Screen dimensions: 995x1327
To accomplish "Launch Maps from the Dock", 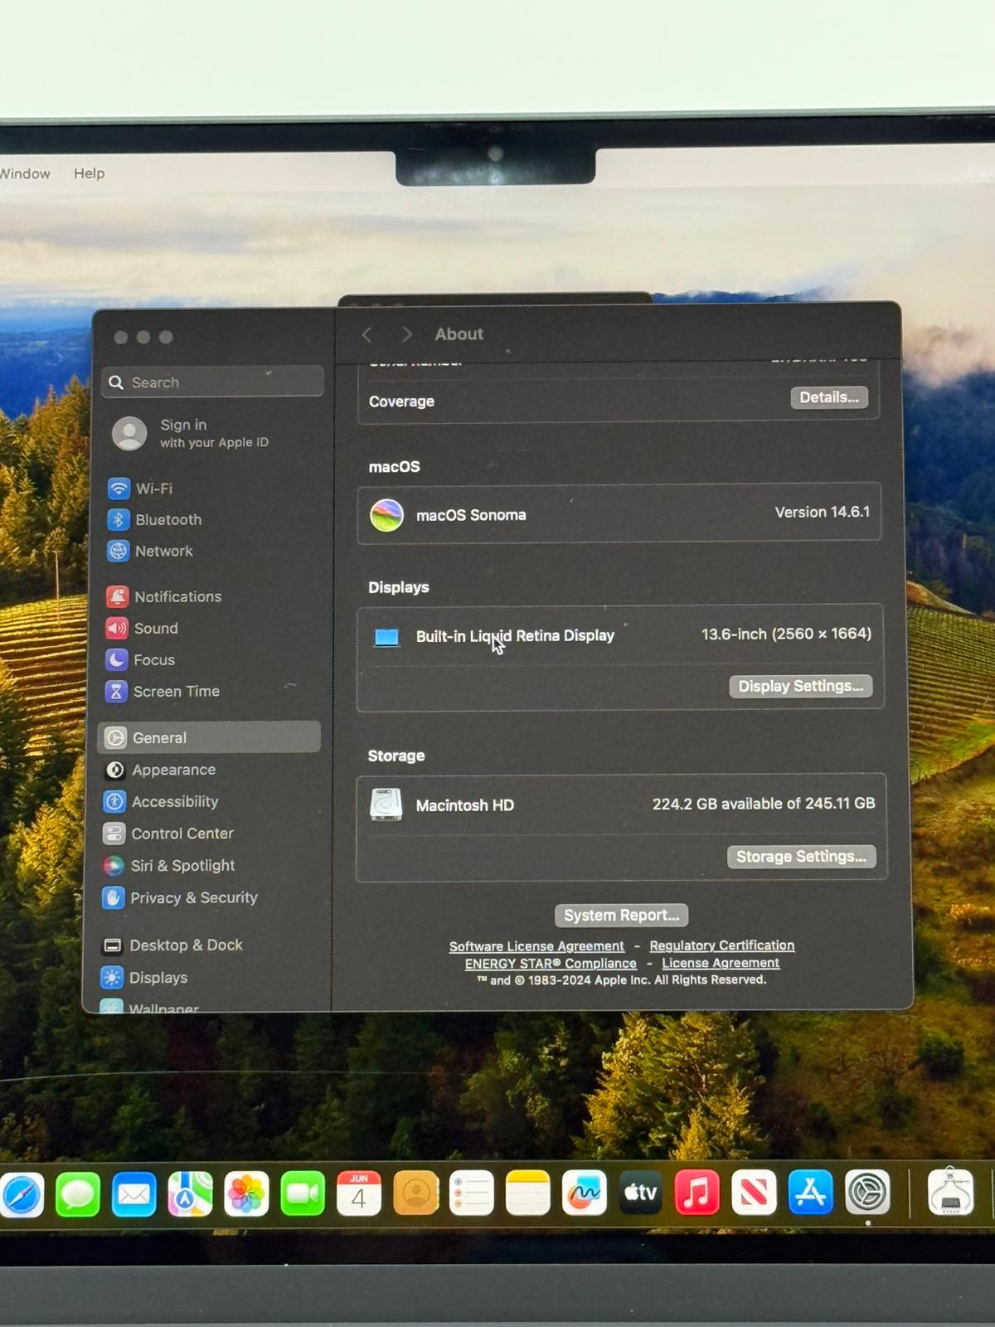I will click(x=191, y=1194).
